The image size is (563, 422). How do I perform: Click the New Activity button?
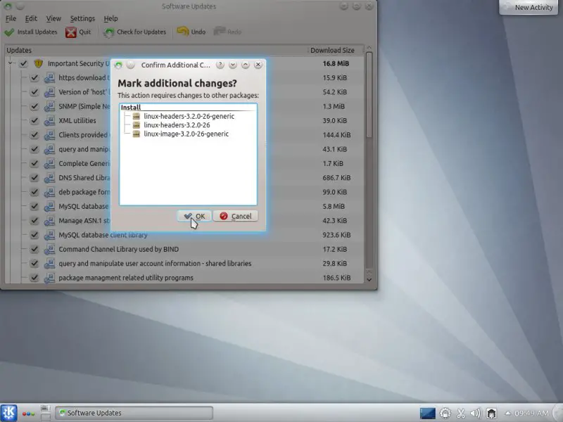(x=529, y=7)
